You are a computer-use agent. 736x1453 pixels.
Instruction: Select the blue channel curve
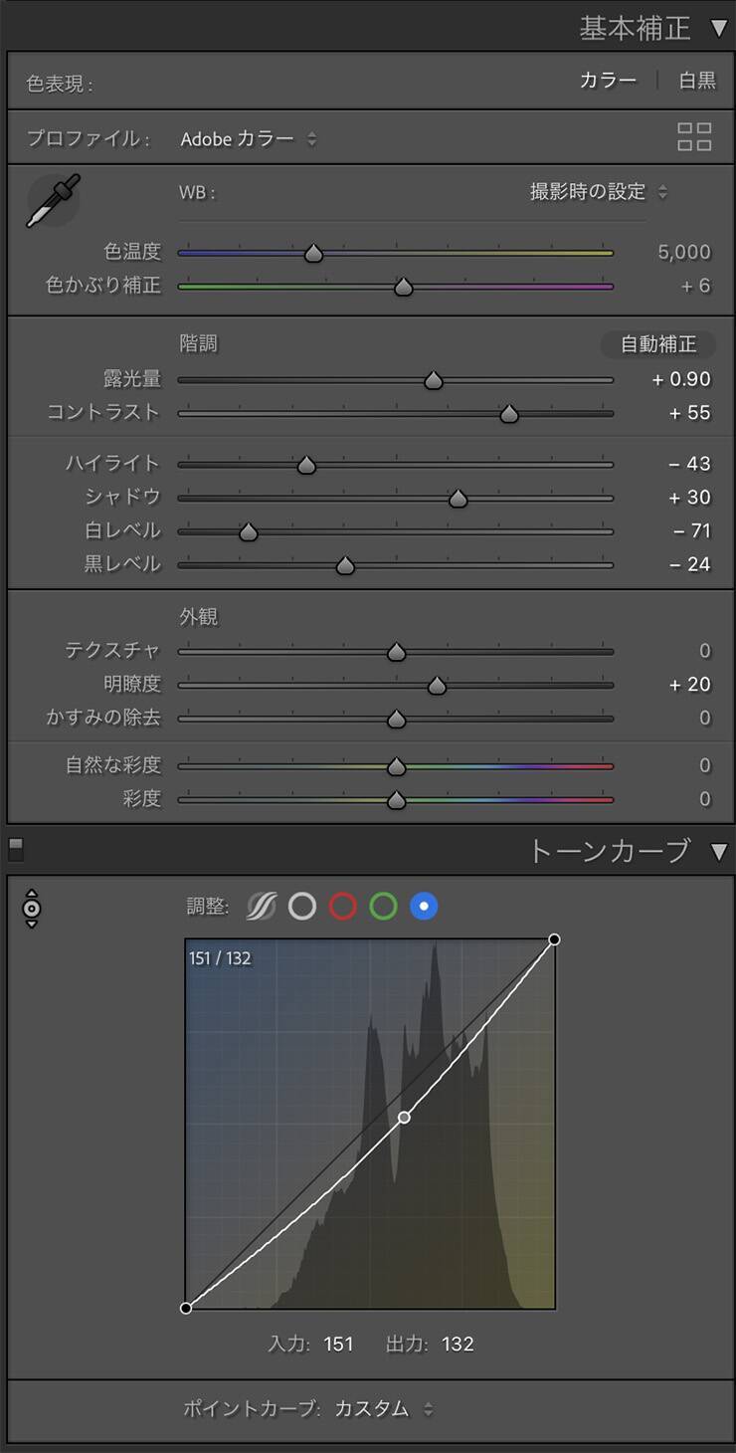pos(424,906)
